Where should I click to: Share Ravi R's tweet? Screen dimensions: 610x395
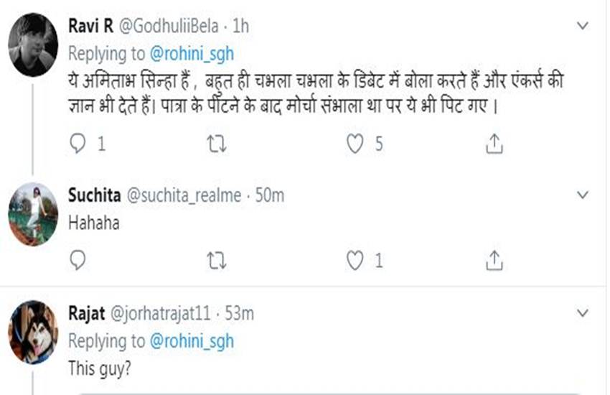493,144
